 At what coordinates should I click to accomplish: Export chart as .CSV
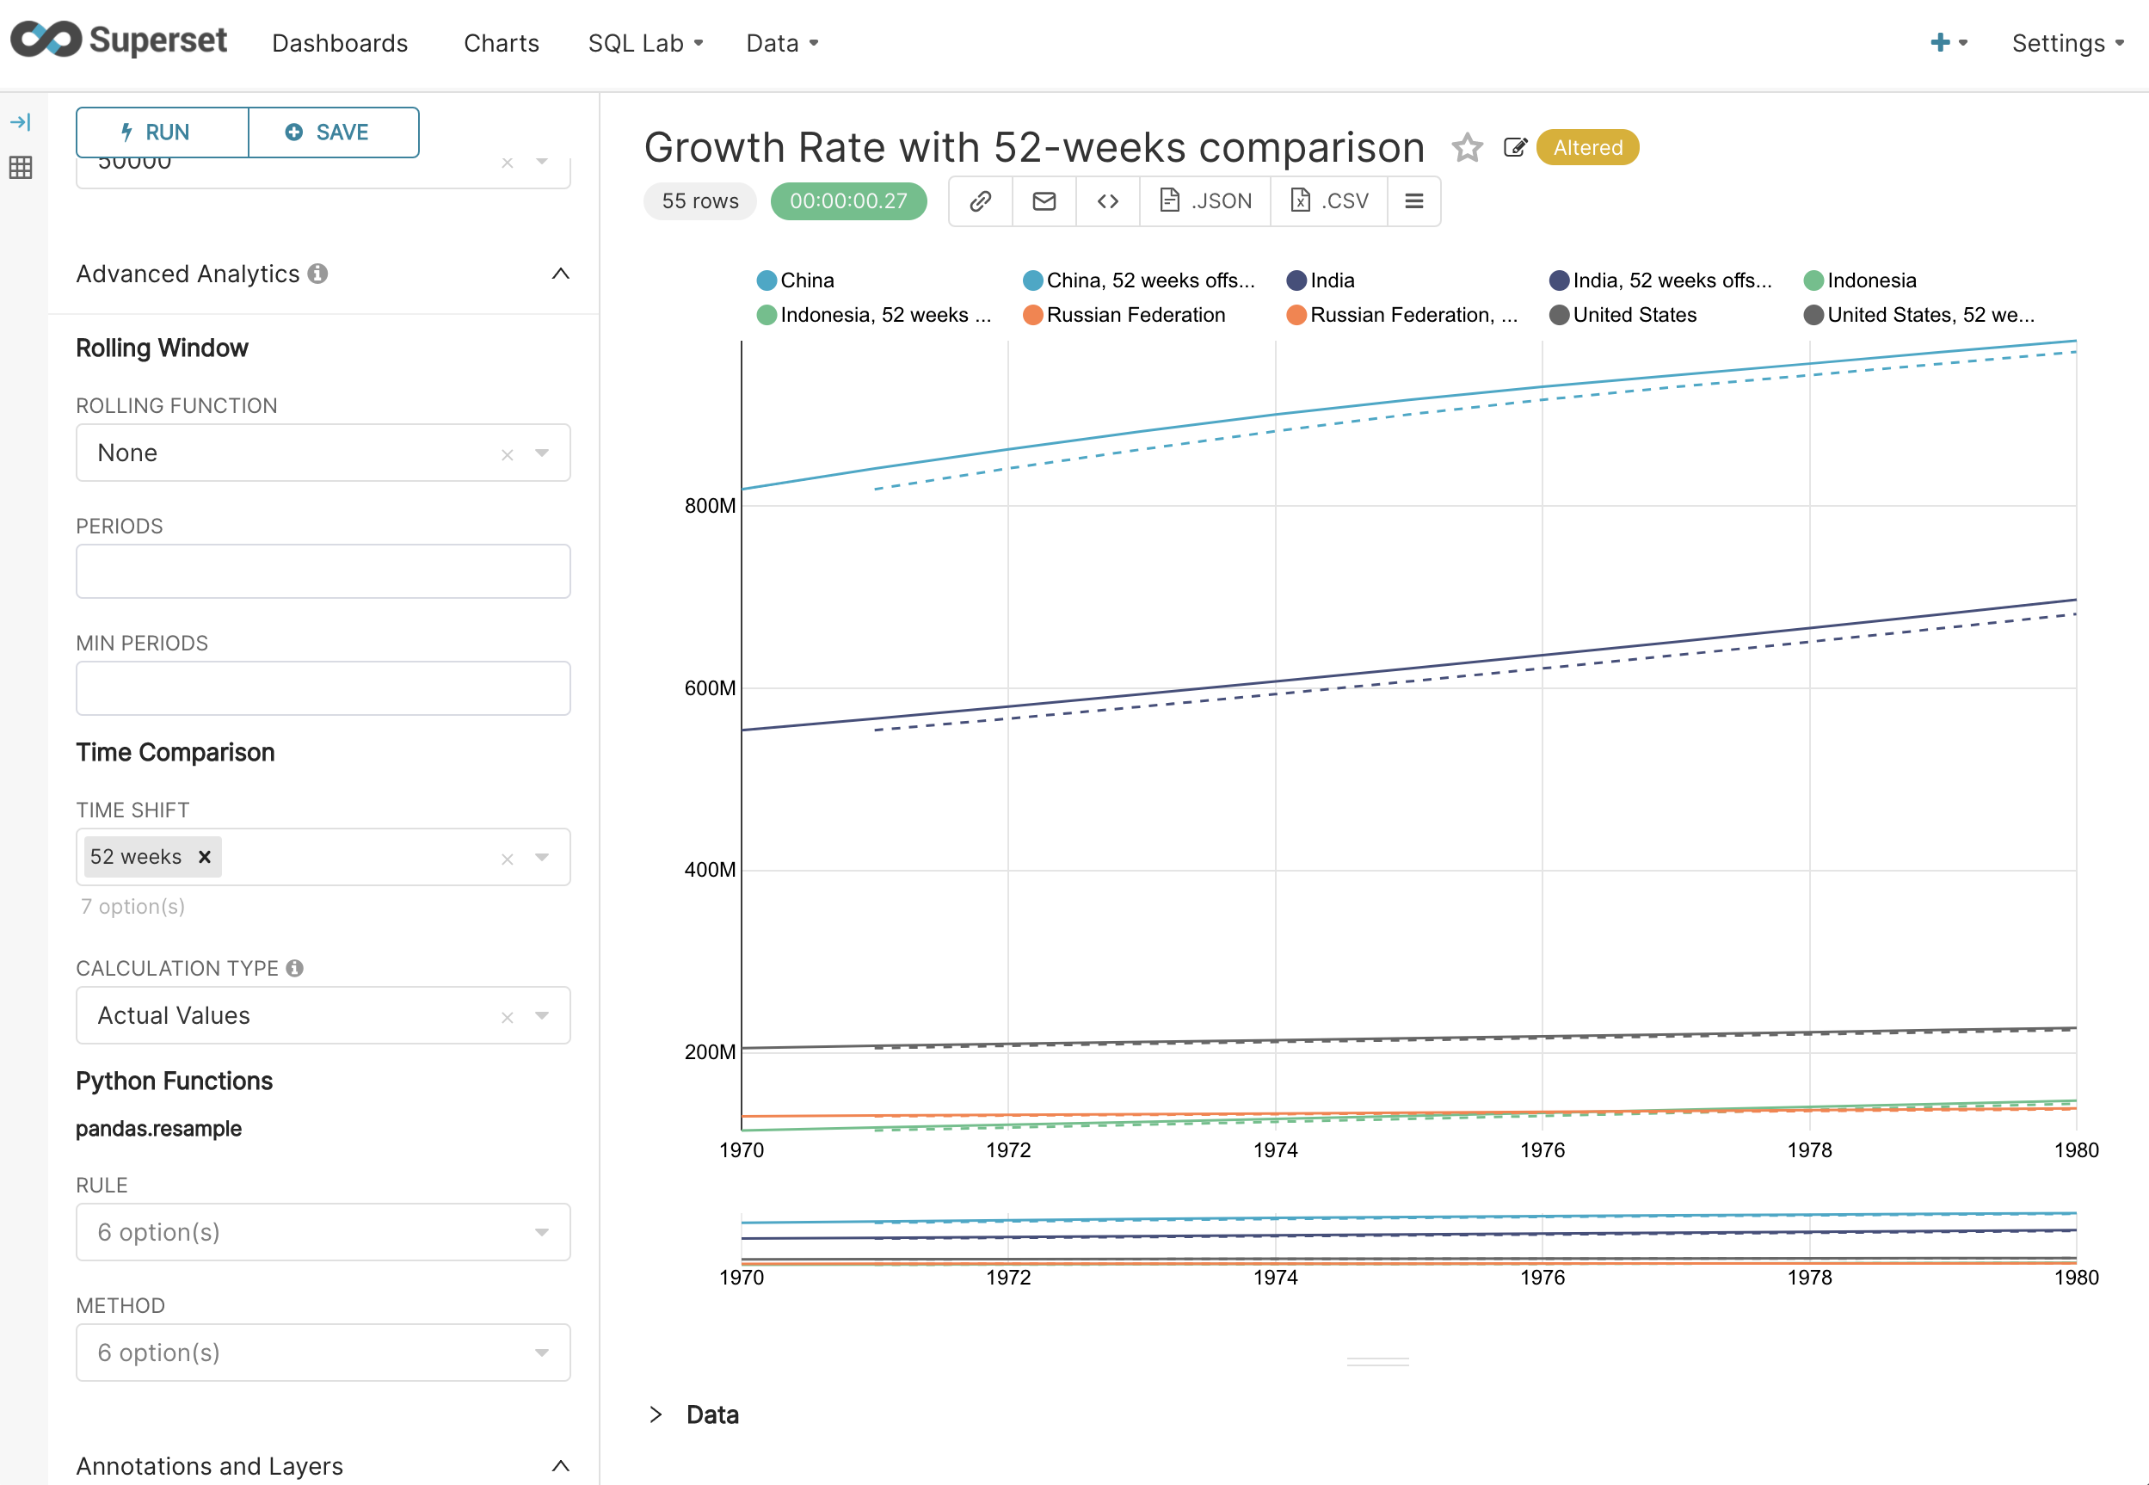1329,201
